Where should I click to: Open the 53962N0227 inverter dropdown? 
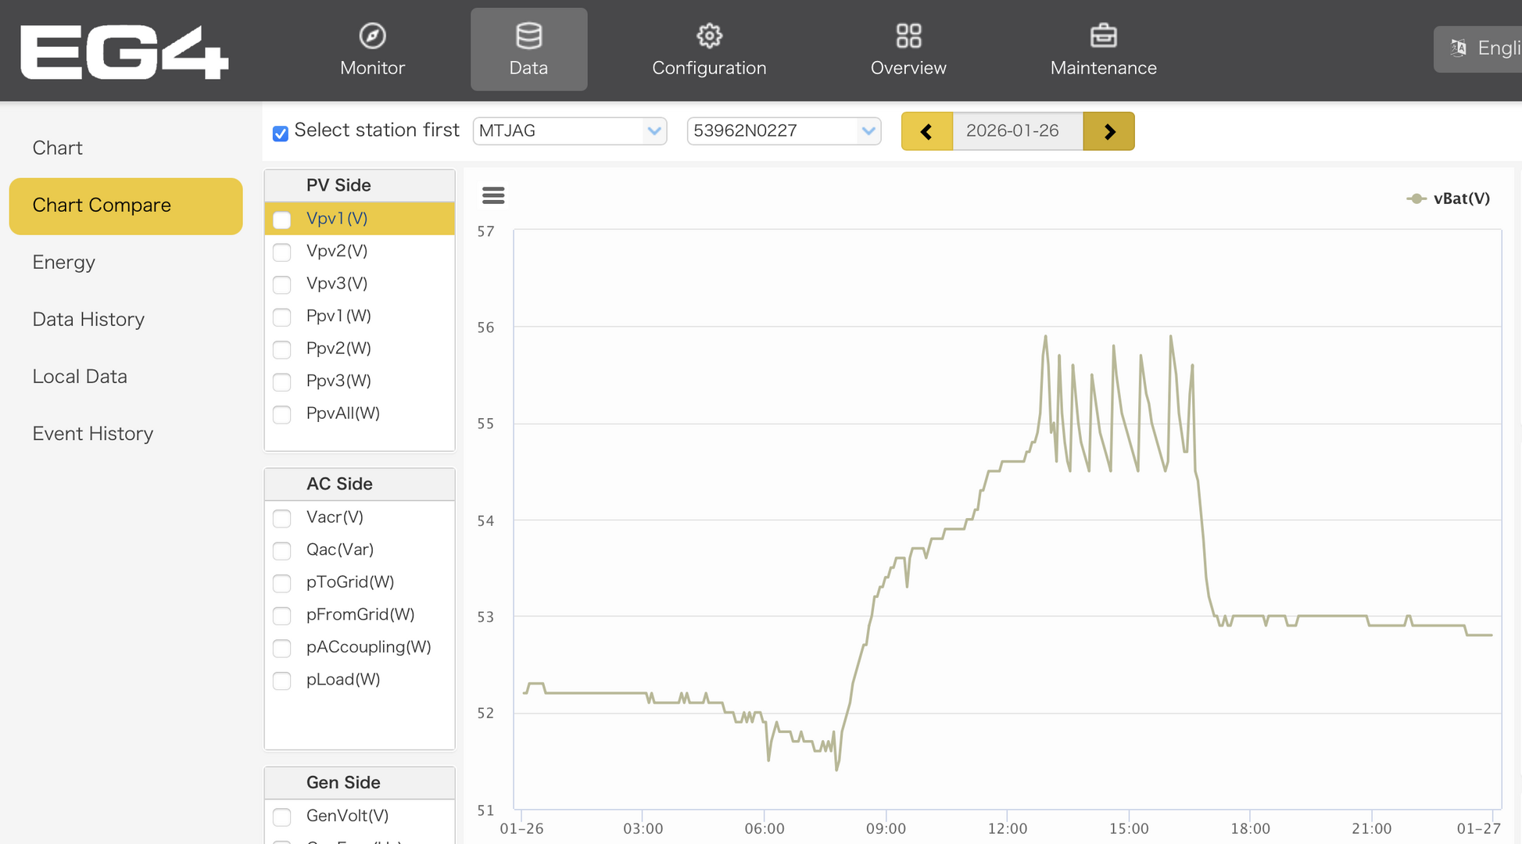[x=783, y=131]
